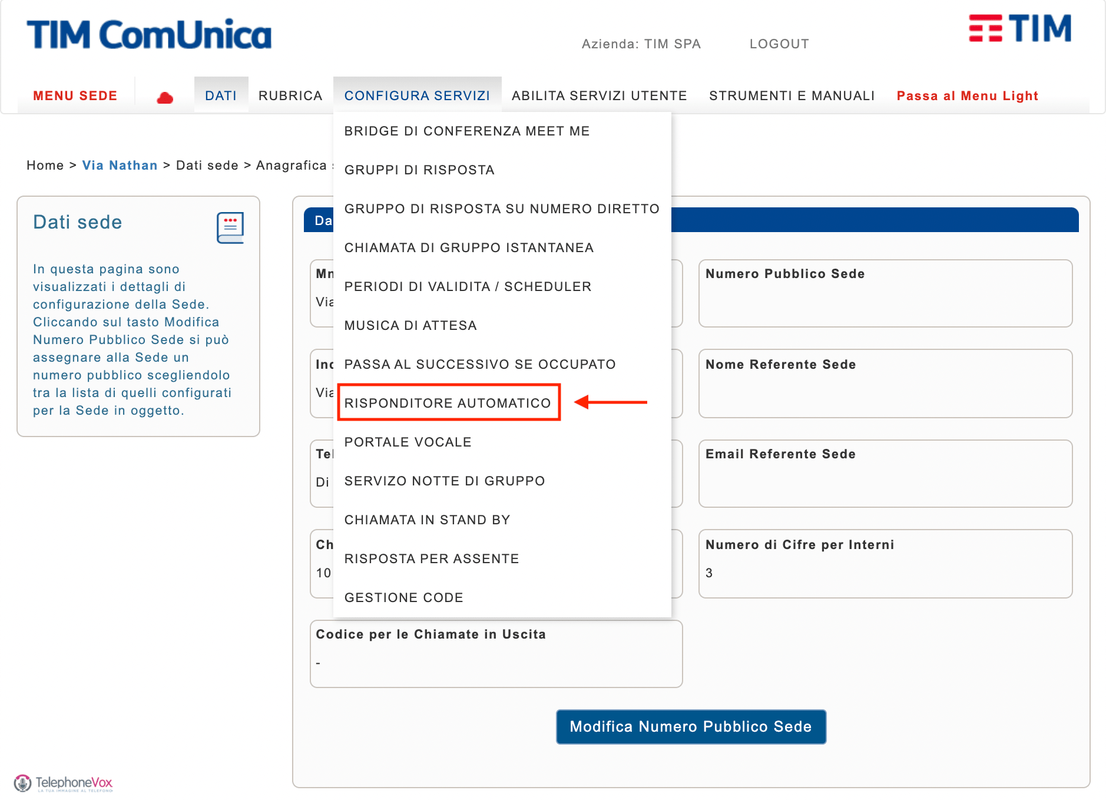Click the TIM ComUnica logo
Image resolution: width=1106 pixels, height=800 pixels.
click(150, 35)
